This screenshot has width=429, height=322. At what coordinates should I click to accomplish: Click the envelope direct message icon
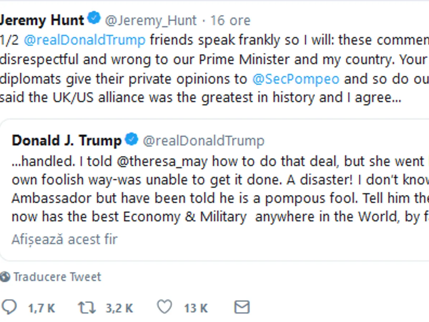point(242,307)
